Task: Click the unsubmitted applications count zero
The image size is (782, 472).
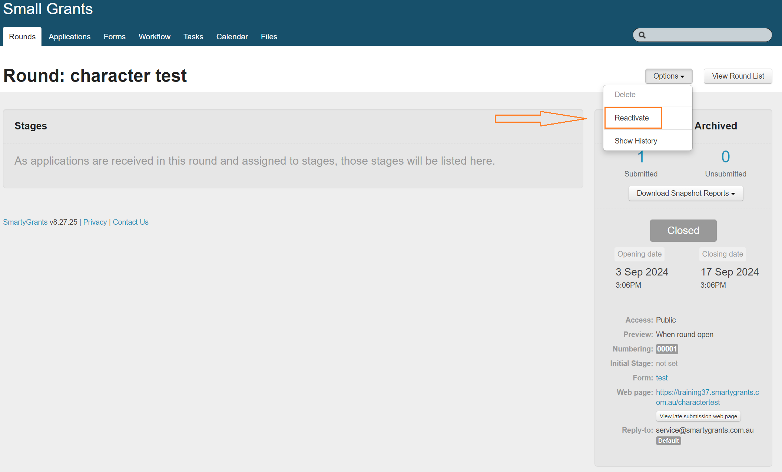Action: tap(725, 157)
